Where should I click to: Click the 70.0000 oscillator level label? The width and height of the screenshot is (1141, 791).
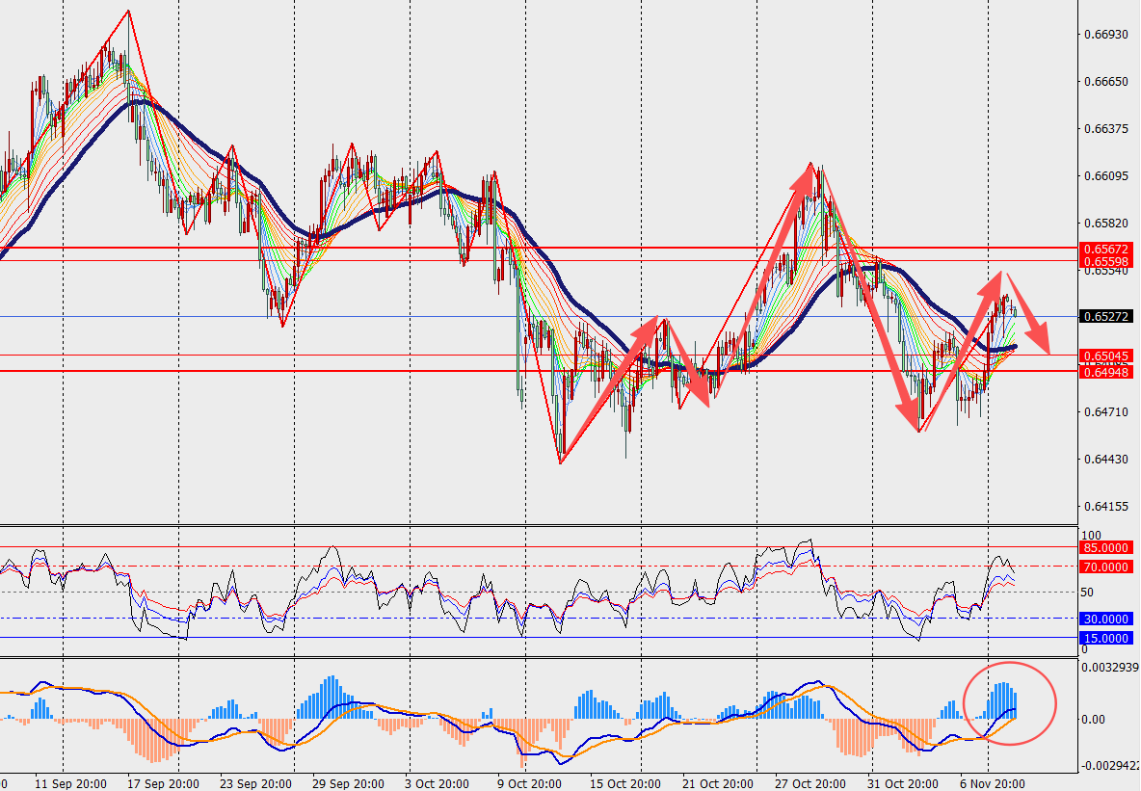pos(1105,567)
